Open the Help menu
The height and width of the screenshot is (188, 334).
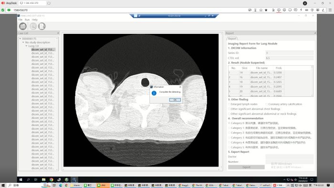[x=35, y=20]
